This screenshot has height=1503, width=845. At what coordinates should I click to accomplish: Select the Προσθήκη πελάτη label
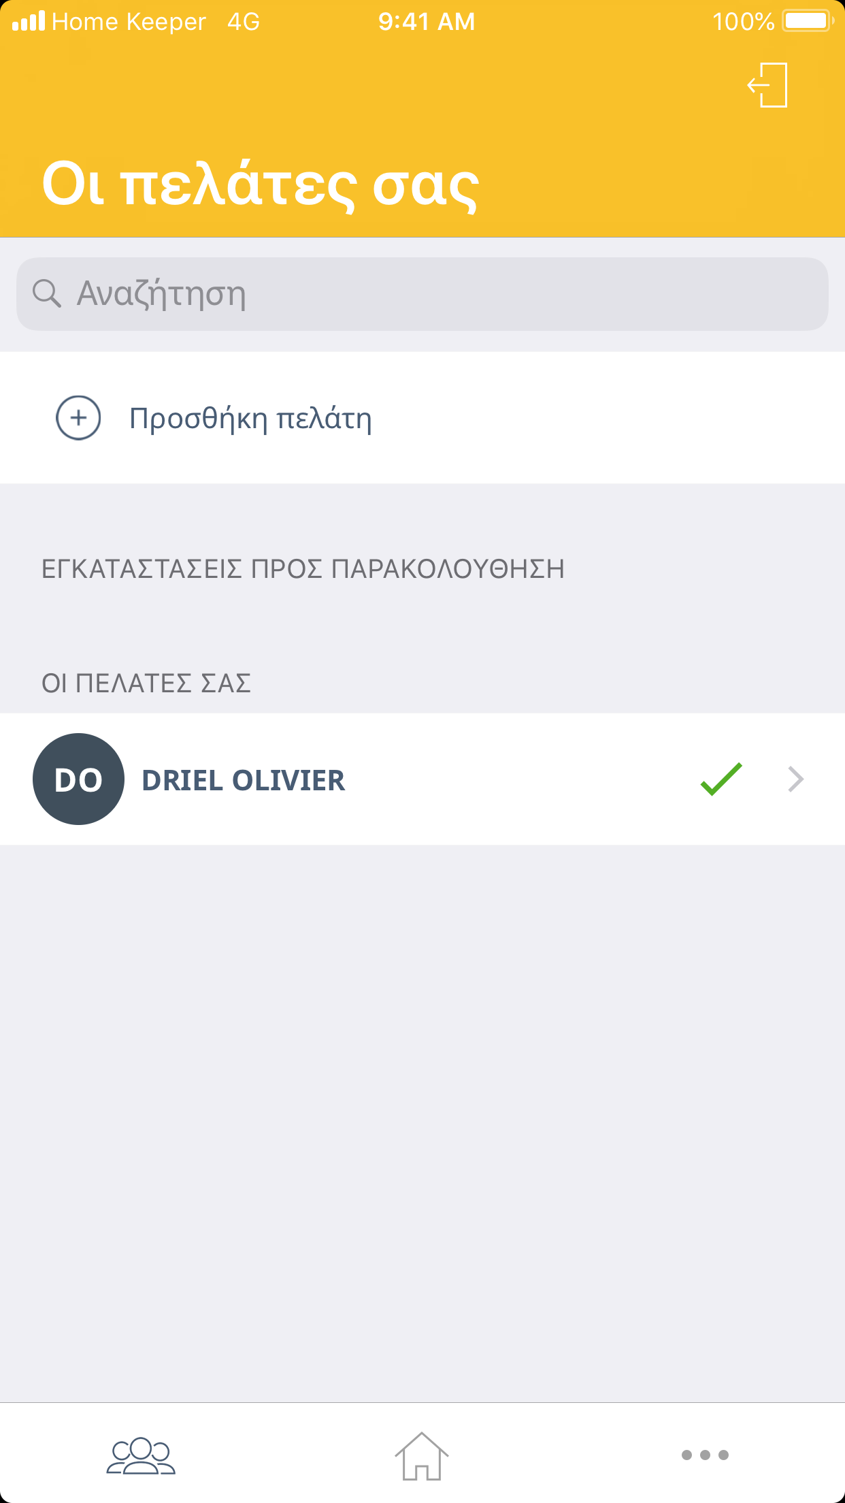point(250,418)
